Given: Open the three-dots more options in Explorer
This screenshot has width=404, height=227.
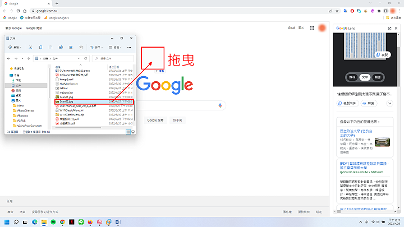Looking at the screenshot, I should [x=129, y=47].
